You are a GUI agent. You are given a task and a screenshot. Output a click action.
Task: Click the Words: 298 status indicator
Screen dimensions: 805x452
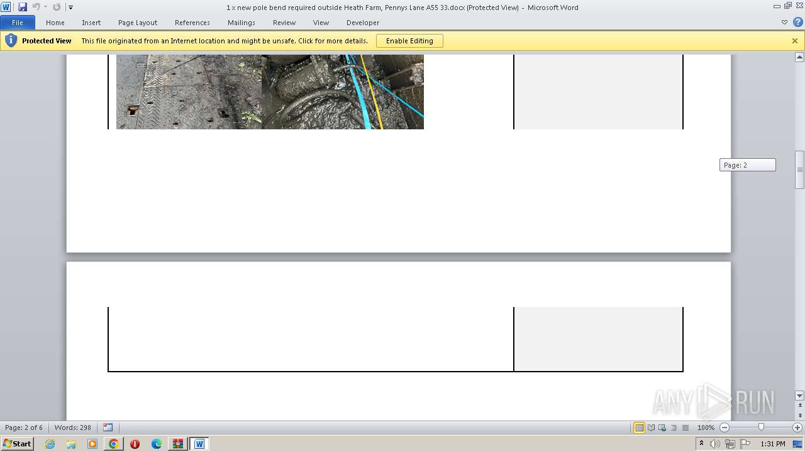click(73, 428)
